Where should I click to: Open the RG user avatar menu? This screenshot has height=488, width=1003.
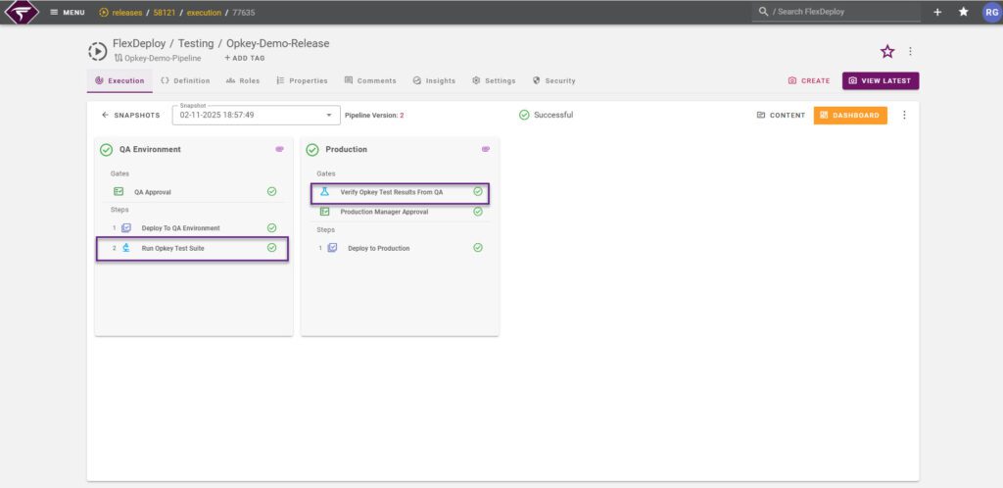point(991,12)
